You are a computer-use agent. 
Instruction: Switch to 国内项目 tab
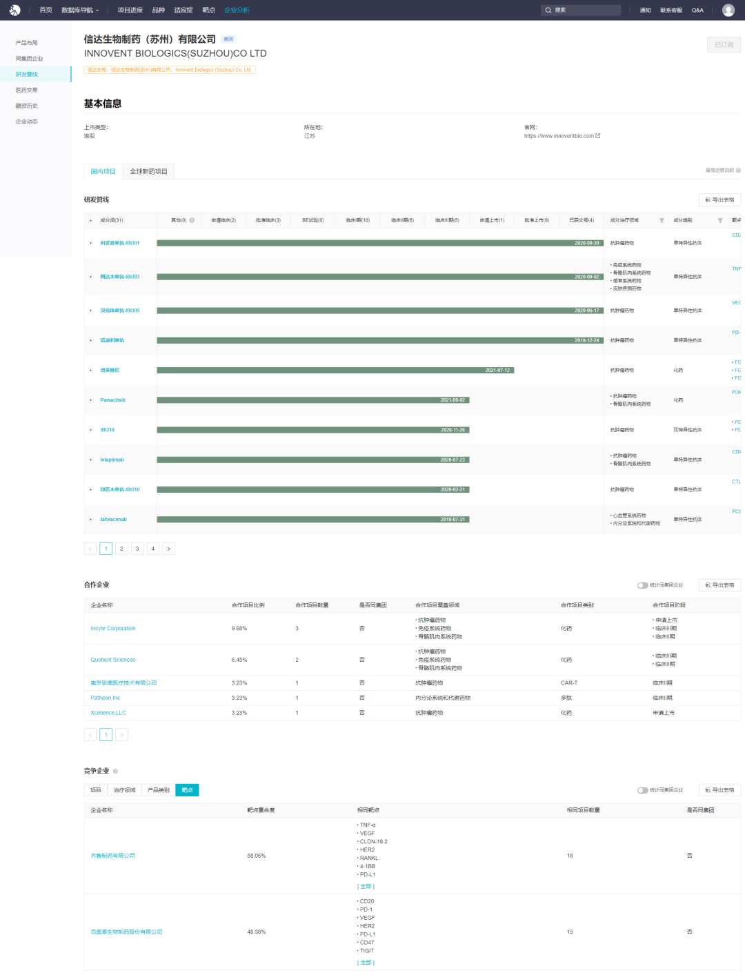tap(103, 172)
